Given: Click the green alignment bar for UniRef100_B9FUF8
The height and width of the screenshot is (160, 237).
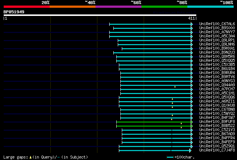Looking at the screenshot, I should [154, 122].
